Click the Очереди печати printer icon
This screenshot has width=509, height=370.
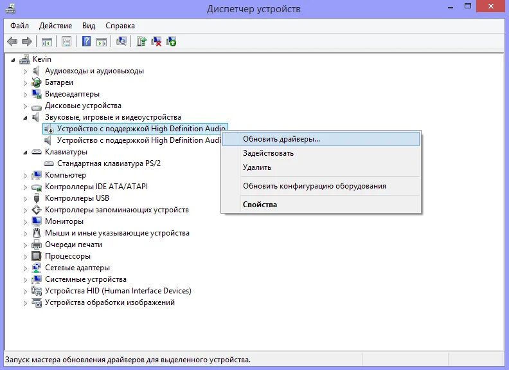37,245
